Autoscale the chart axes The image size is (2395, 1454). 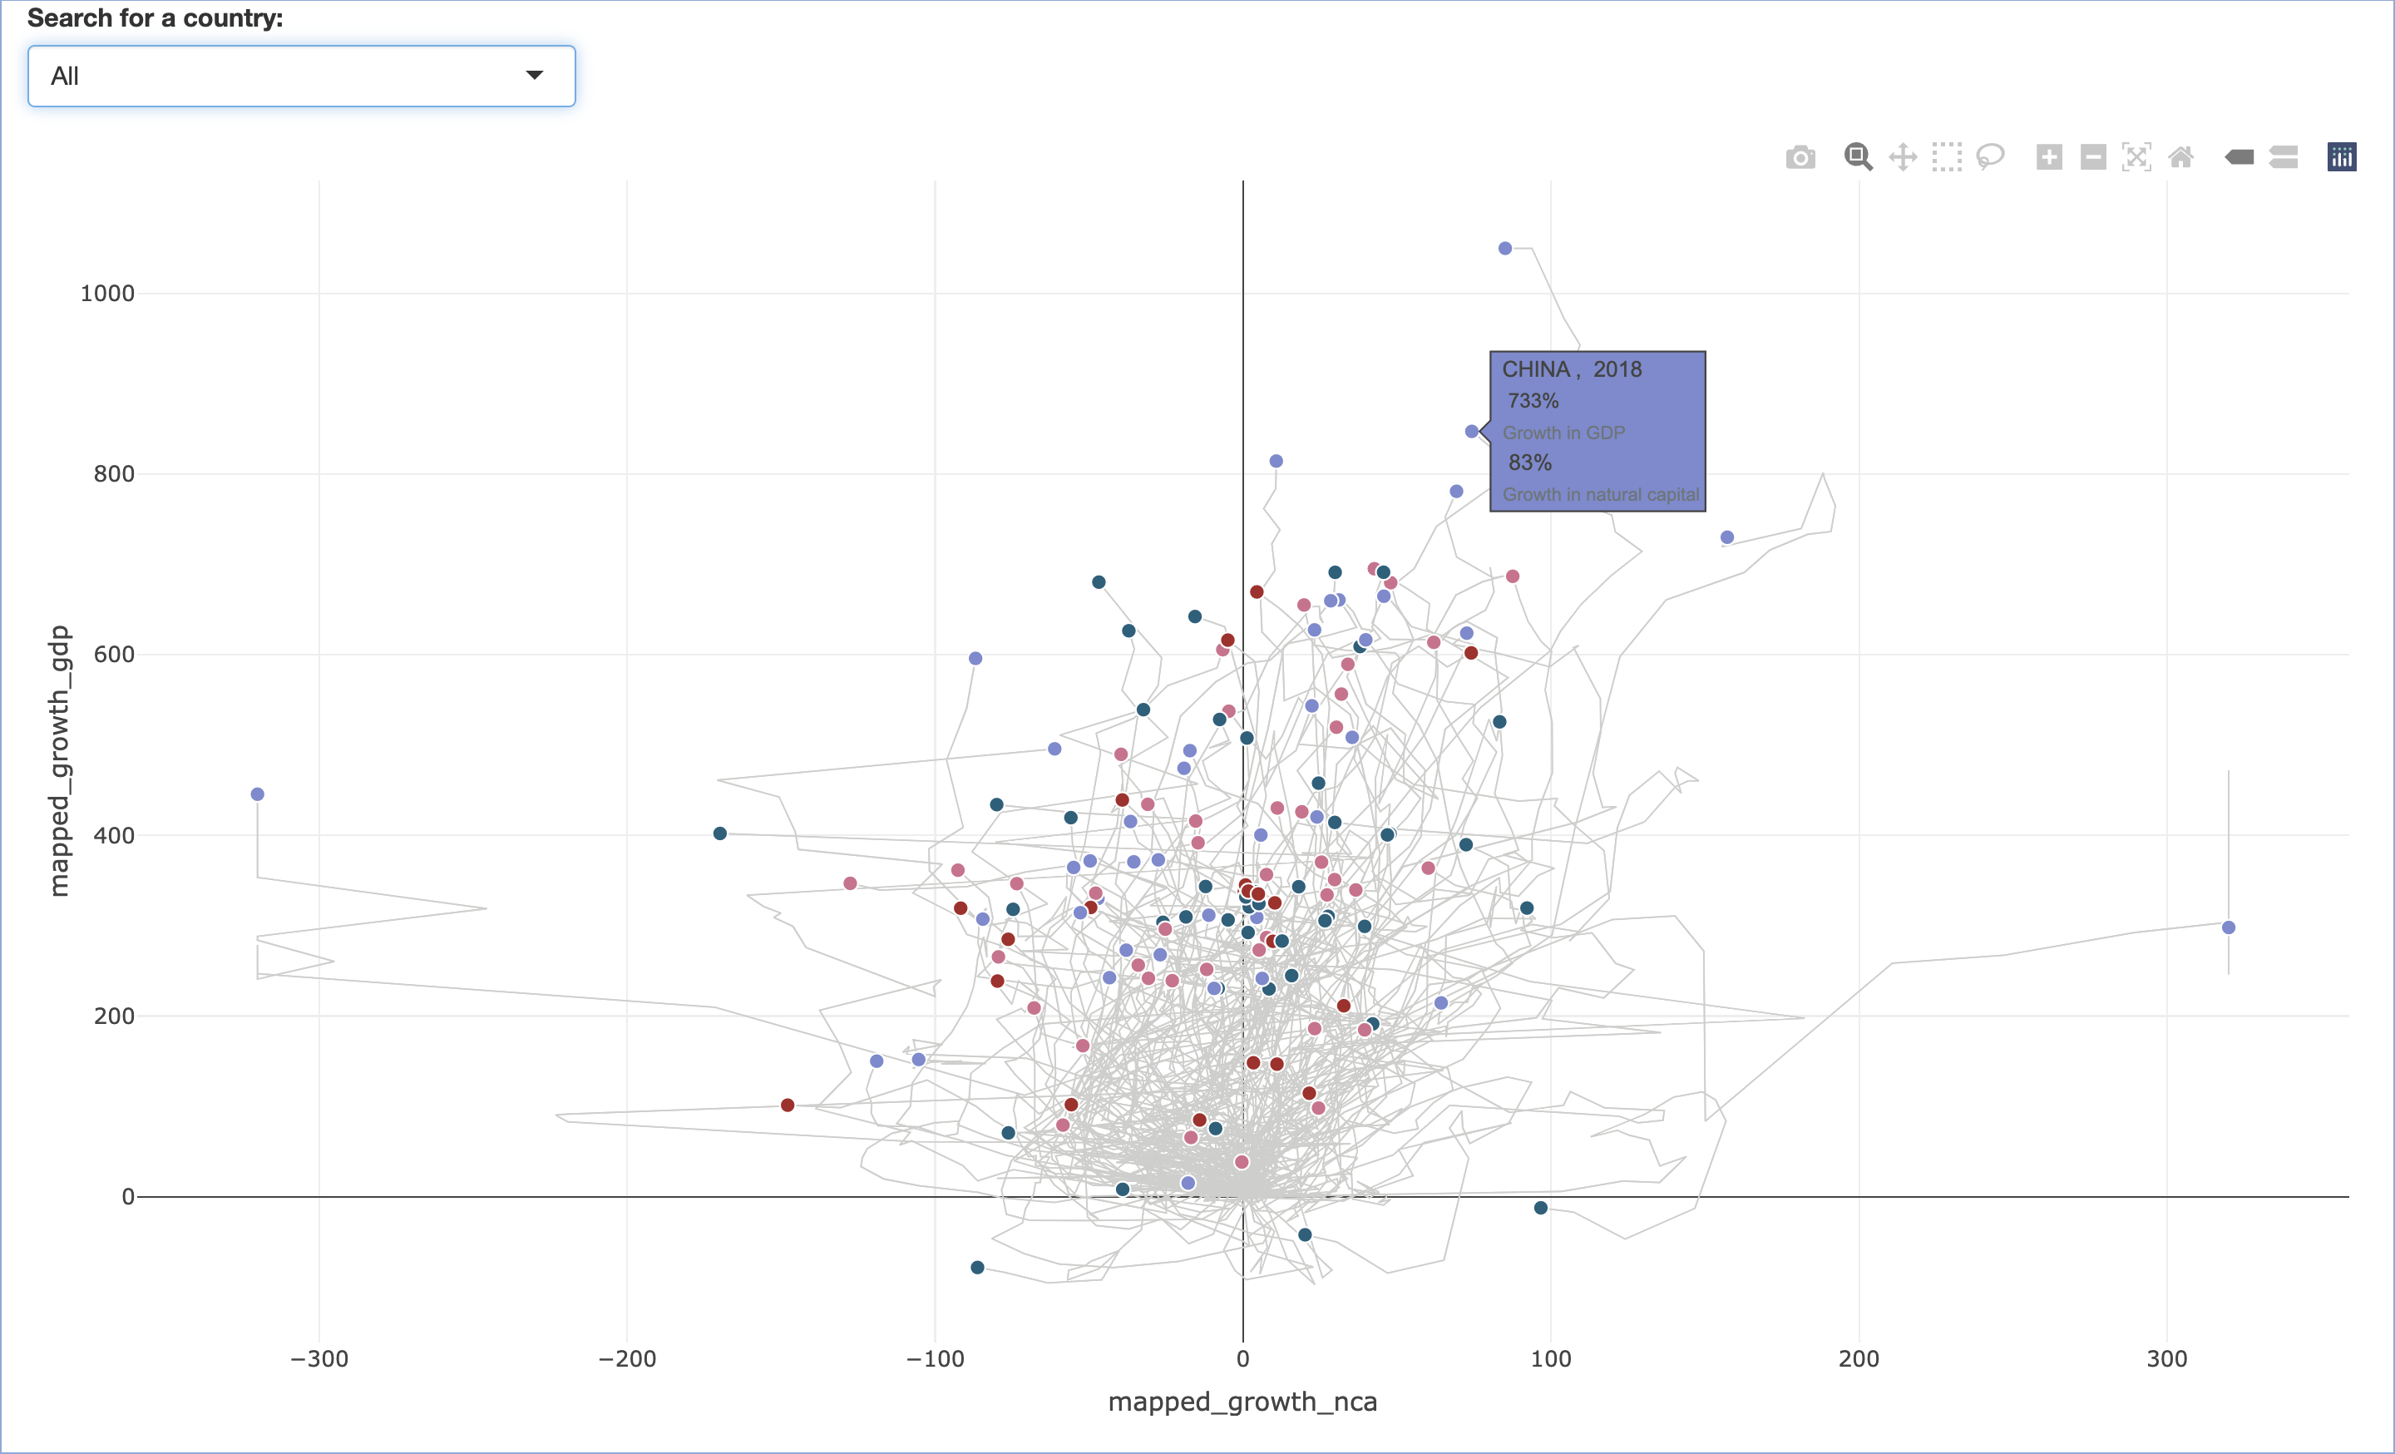(2136, 156)
